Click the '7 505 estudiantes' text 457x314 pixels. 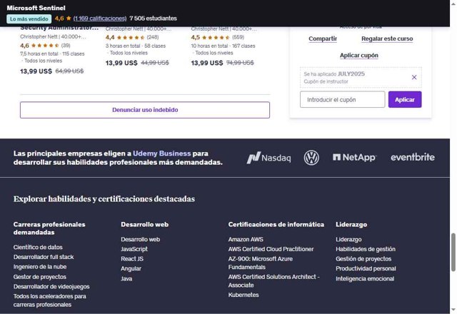[x=153, y=19]
